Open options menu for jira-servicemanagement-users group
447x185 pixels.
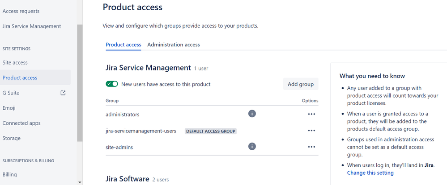pyautogui.click(x=311, y=131)
